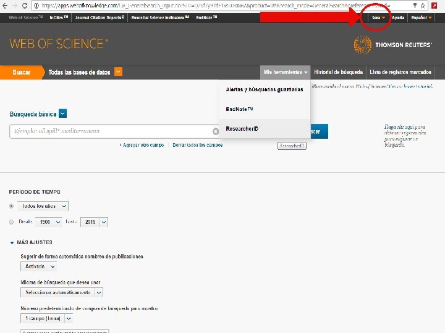Click the orange Buscar tab
The image size is (445, 333).
tap(22, 72)
